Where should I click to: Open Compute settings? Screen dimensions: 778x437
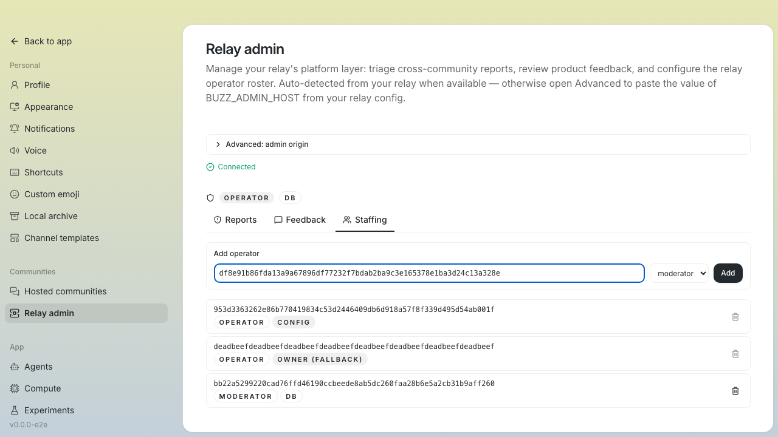click(86, 388)
